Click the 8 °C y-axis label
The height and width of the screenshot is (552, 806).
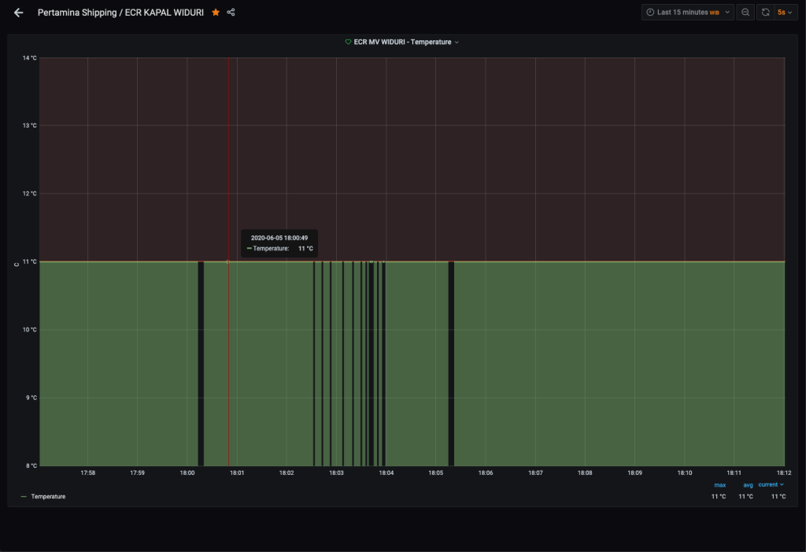pos(31,465)
